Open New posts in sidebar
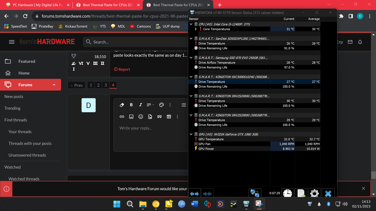This screenshot has height=211, width=376. click(14, 96)
